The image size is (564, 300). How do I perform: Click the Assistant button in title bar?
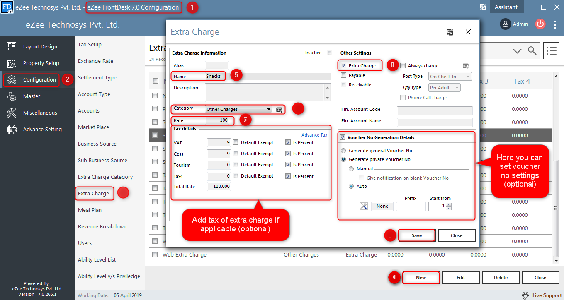click(506, 7)
